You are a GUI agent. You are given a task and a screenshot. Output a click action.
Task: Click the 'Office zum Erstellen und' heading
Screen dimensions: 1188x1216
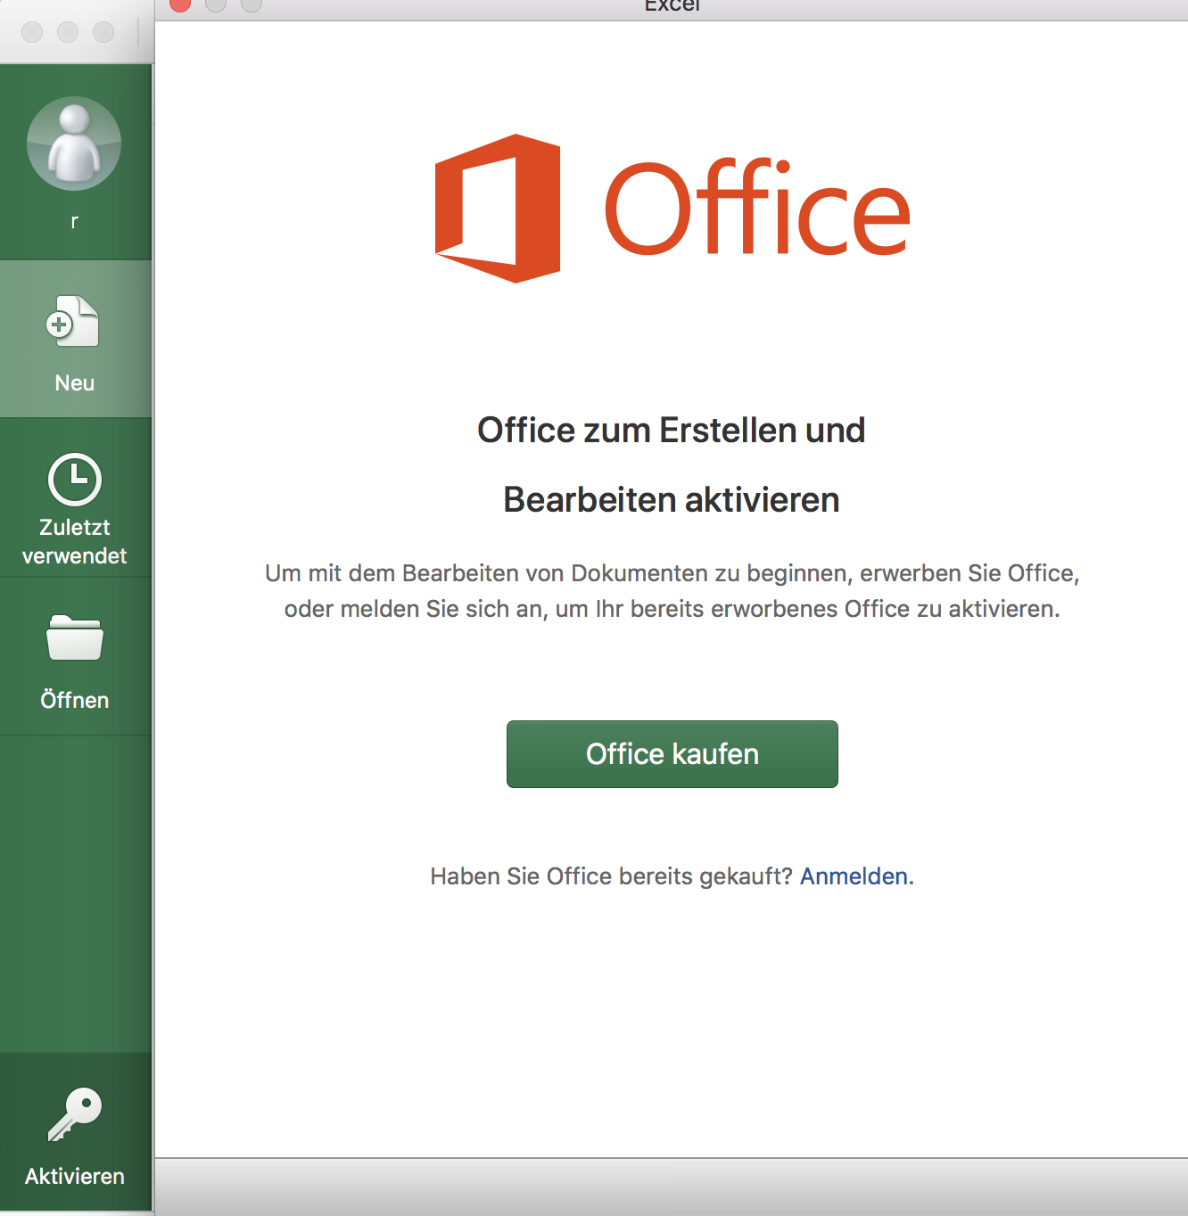tap(672, 431)
